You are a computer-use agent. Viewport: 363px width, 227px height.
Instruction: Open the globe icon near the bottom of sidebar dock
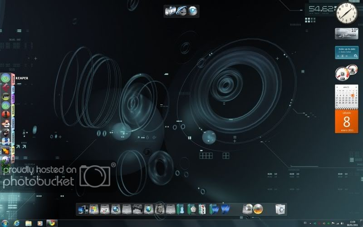tap(5, 160)
